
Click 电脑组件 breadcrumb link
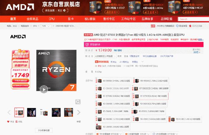[25, 26]
